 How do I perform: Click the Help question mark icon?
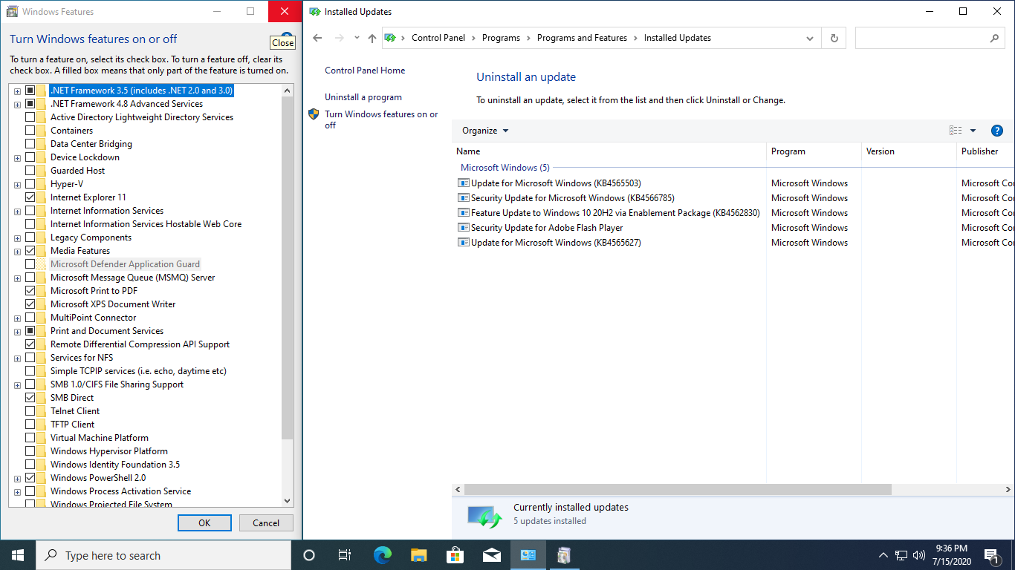997,131
